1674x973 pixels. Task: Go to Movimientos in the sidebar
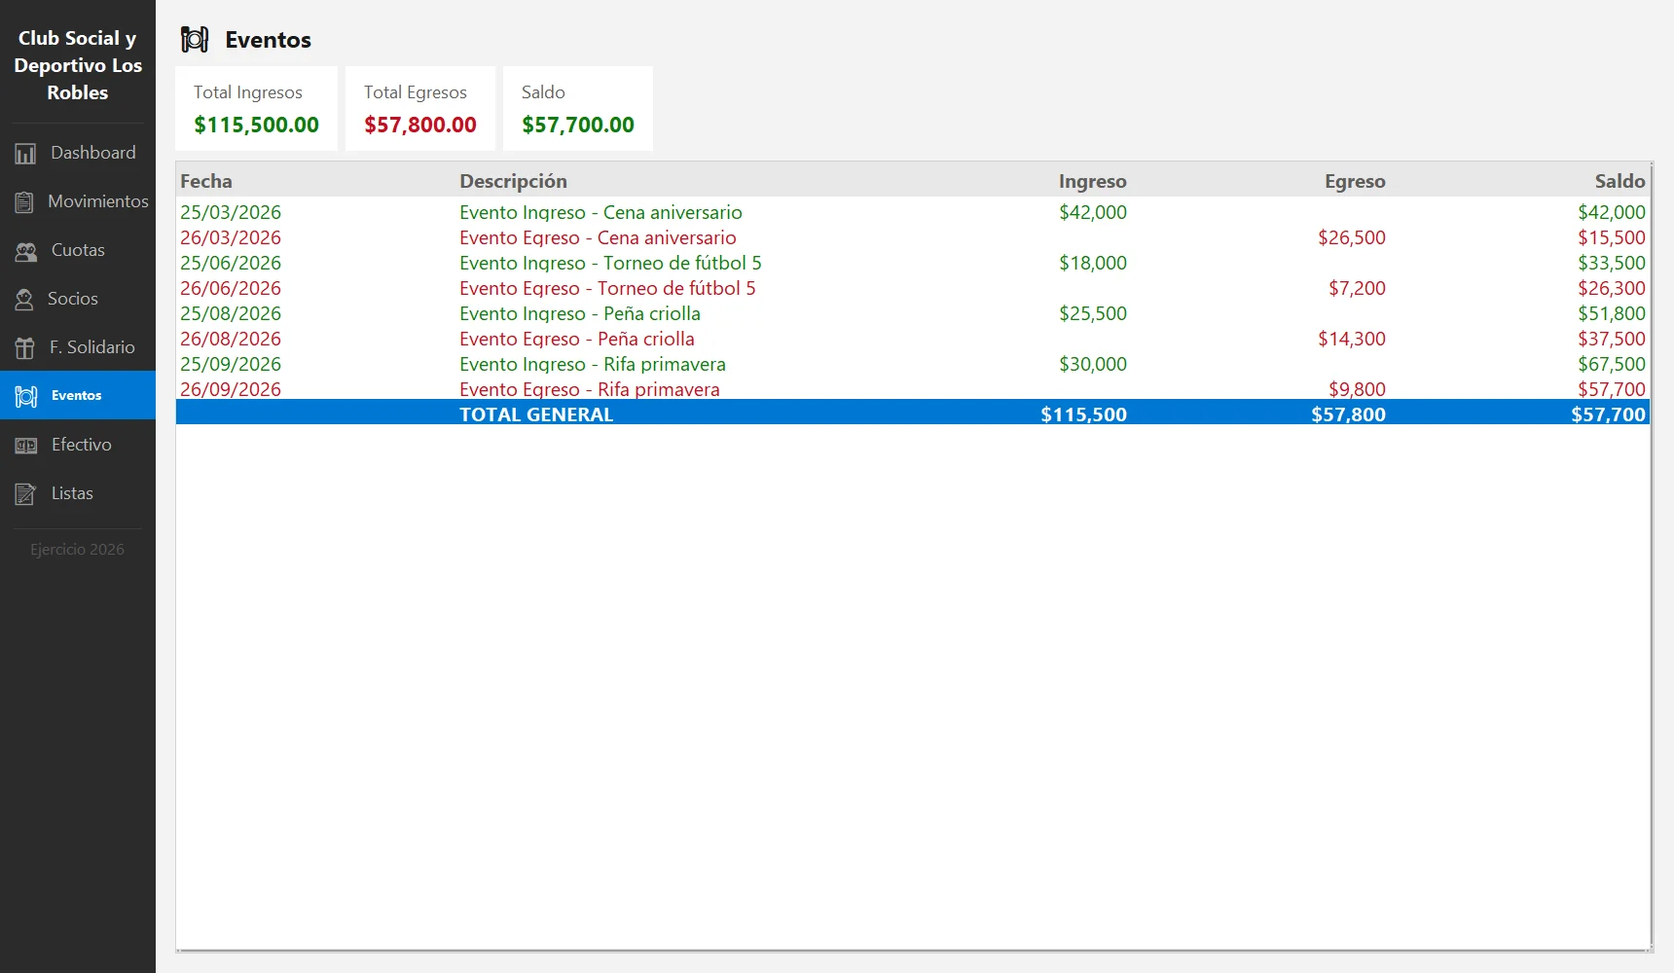tap(78, 201)
